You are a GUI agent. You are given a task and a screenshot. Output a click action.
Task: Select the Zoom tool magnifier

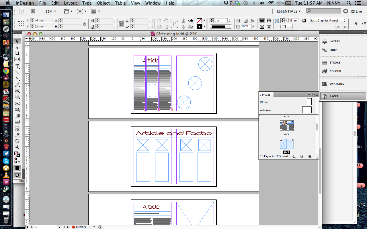point(17,147)
